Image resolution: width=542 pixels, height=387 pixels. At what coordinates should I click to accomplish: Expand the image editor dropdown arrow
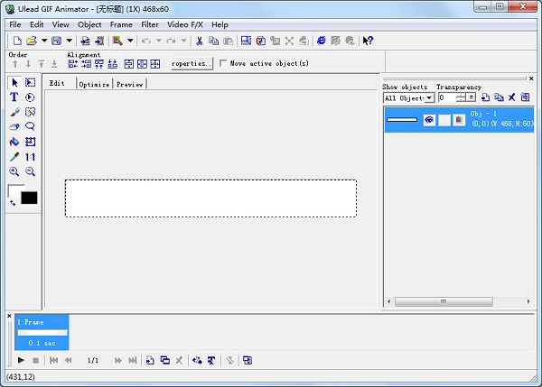(x=130, y=41)
